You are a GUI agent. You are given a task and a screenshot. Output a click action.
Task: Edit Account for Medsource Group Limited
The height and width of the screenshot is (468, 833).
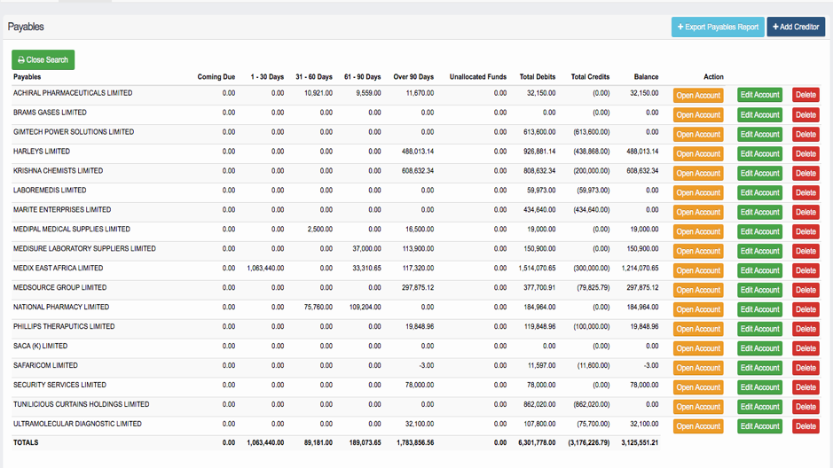coord(759,290)
